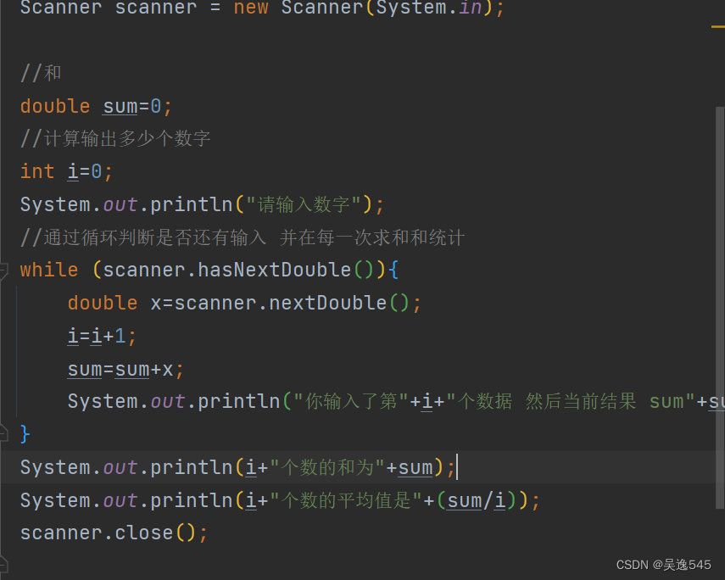
Task: Click the 'int i=0;' declaration
Action: point(67,171)
